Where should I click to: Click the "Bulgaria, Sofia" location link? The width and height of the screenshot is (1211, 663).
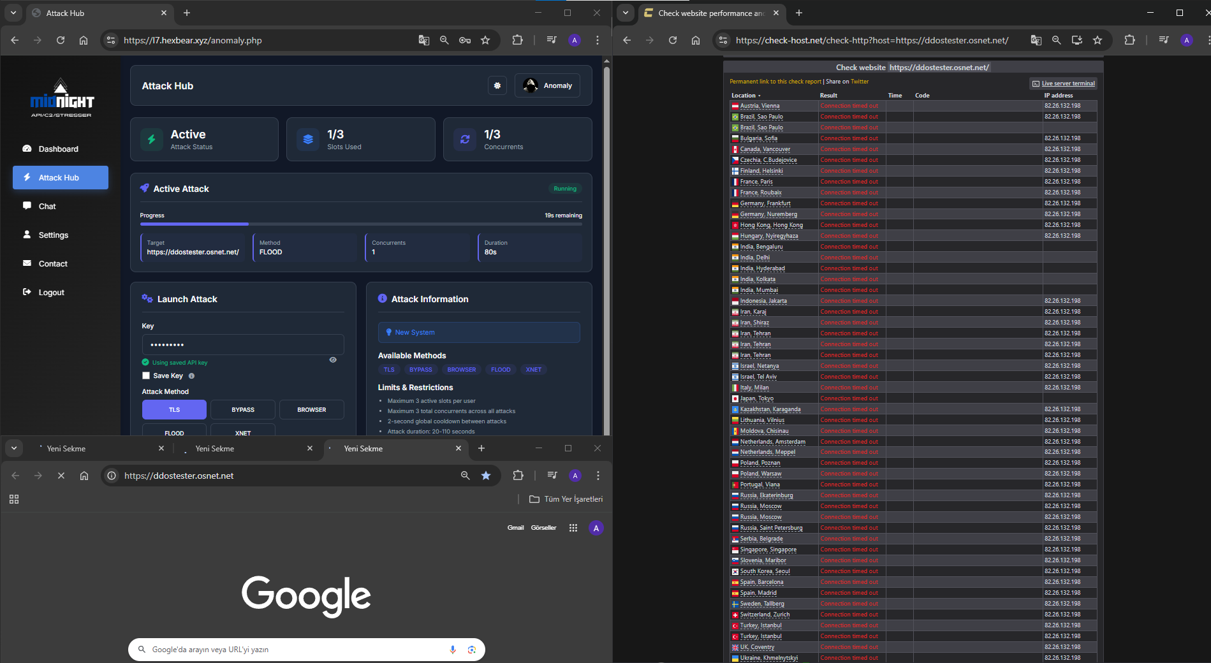click(758, 138)
